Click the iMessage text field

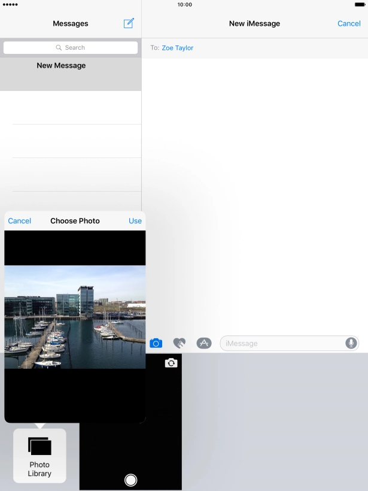(x=281, y=343)
